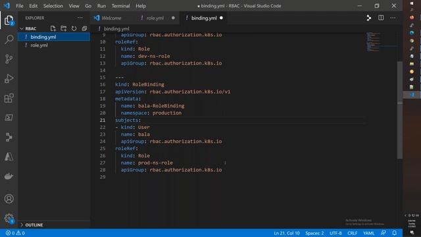The height and width of the screenshot is (237, 421).
Task: Open Explorer more actions ellipsis
Action: point(80,18)
